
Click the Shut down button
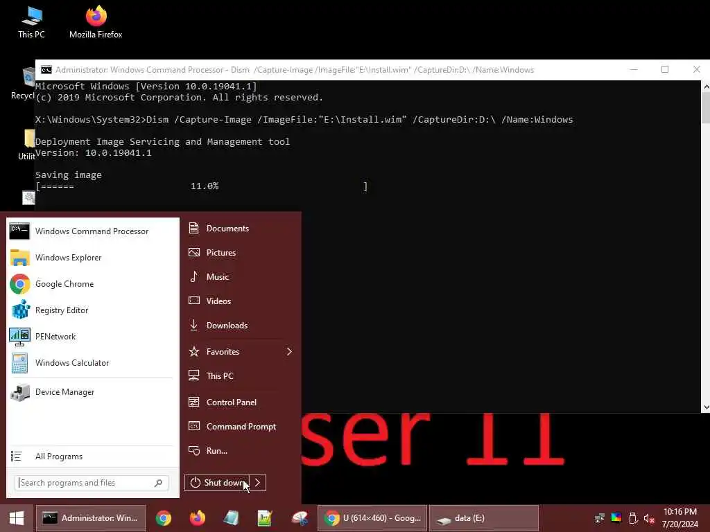[x=217, y=483]
